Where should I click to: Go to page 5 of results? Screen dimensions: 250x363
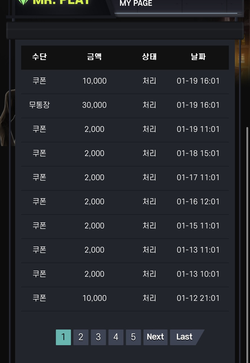133,337
